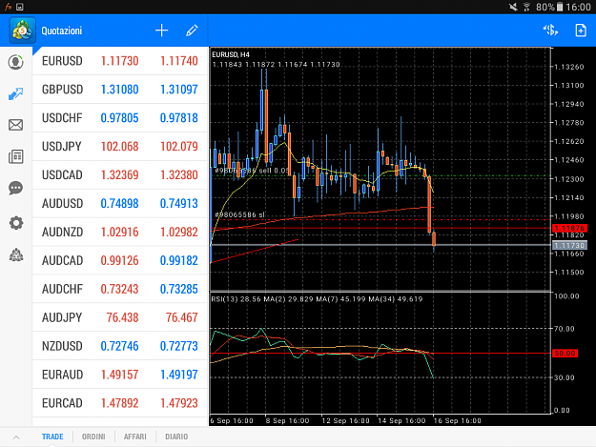Open the mailbox envelope icon

point(15,125)
